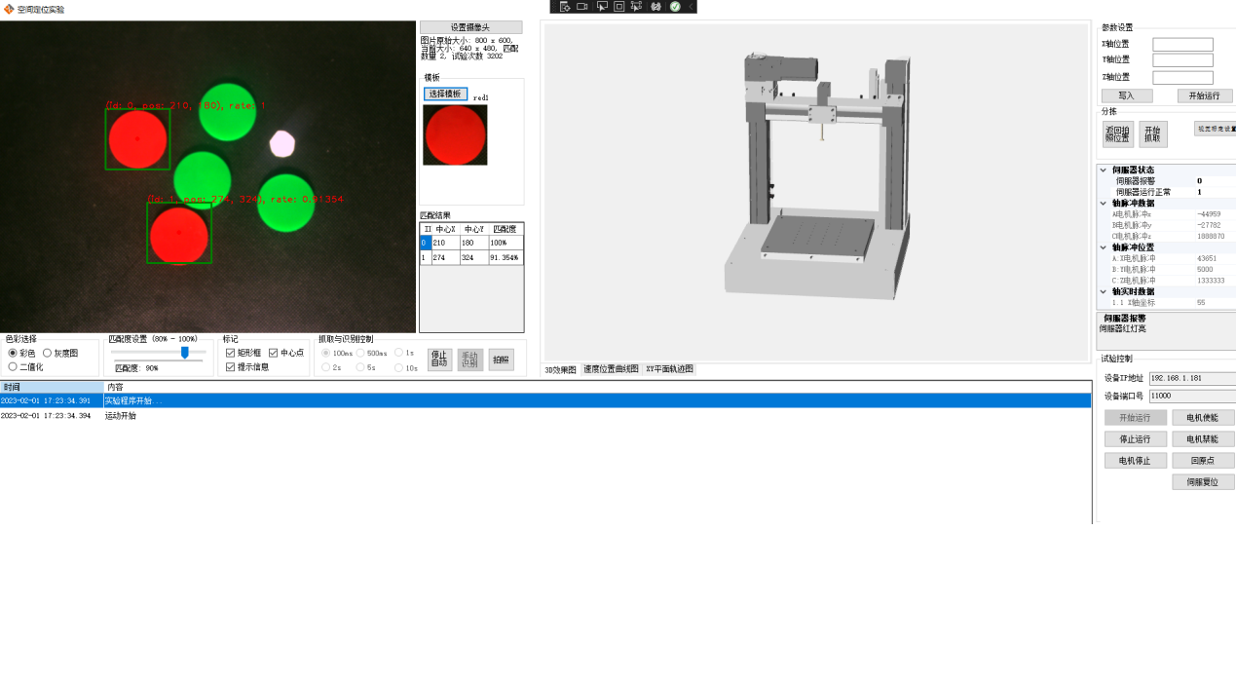This screenshot has width=1236, height=682.
Task: Switch to the 速度位置曲线图 tab
Action: coord(611,369)
